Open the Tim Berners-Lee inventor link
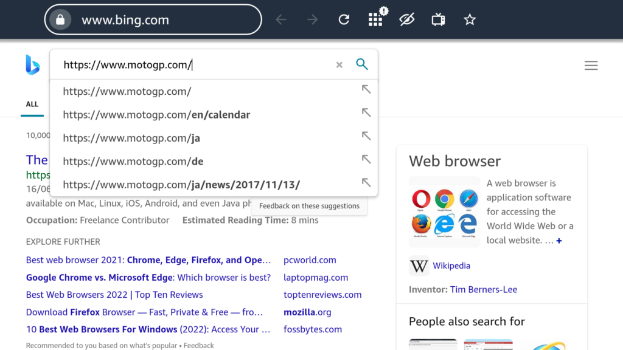 pyautogui.click(x=483, y=289)
